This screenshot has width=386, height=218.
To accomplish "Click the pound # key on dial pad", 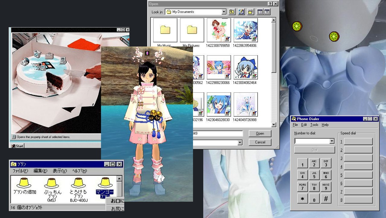I will pos(326,199).
